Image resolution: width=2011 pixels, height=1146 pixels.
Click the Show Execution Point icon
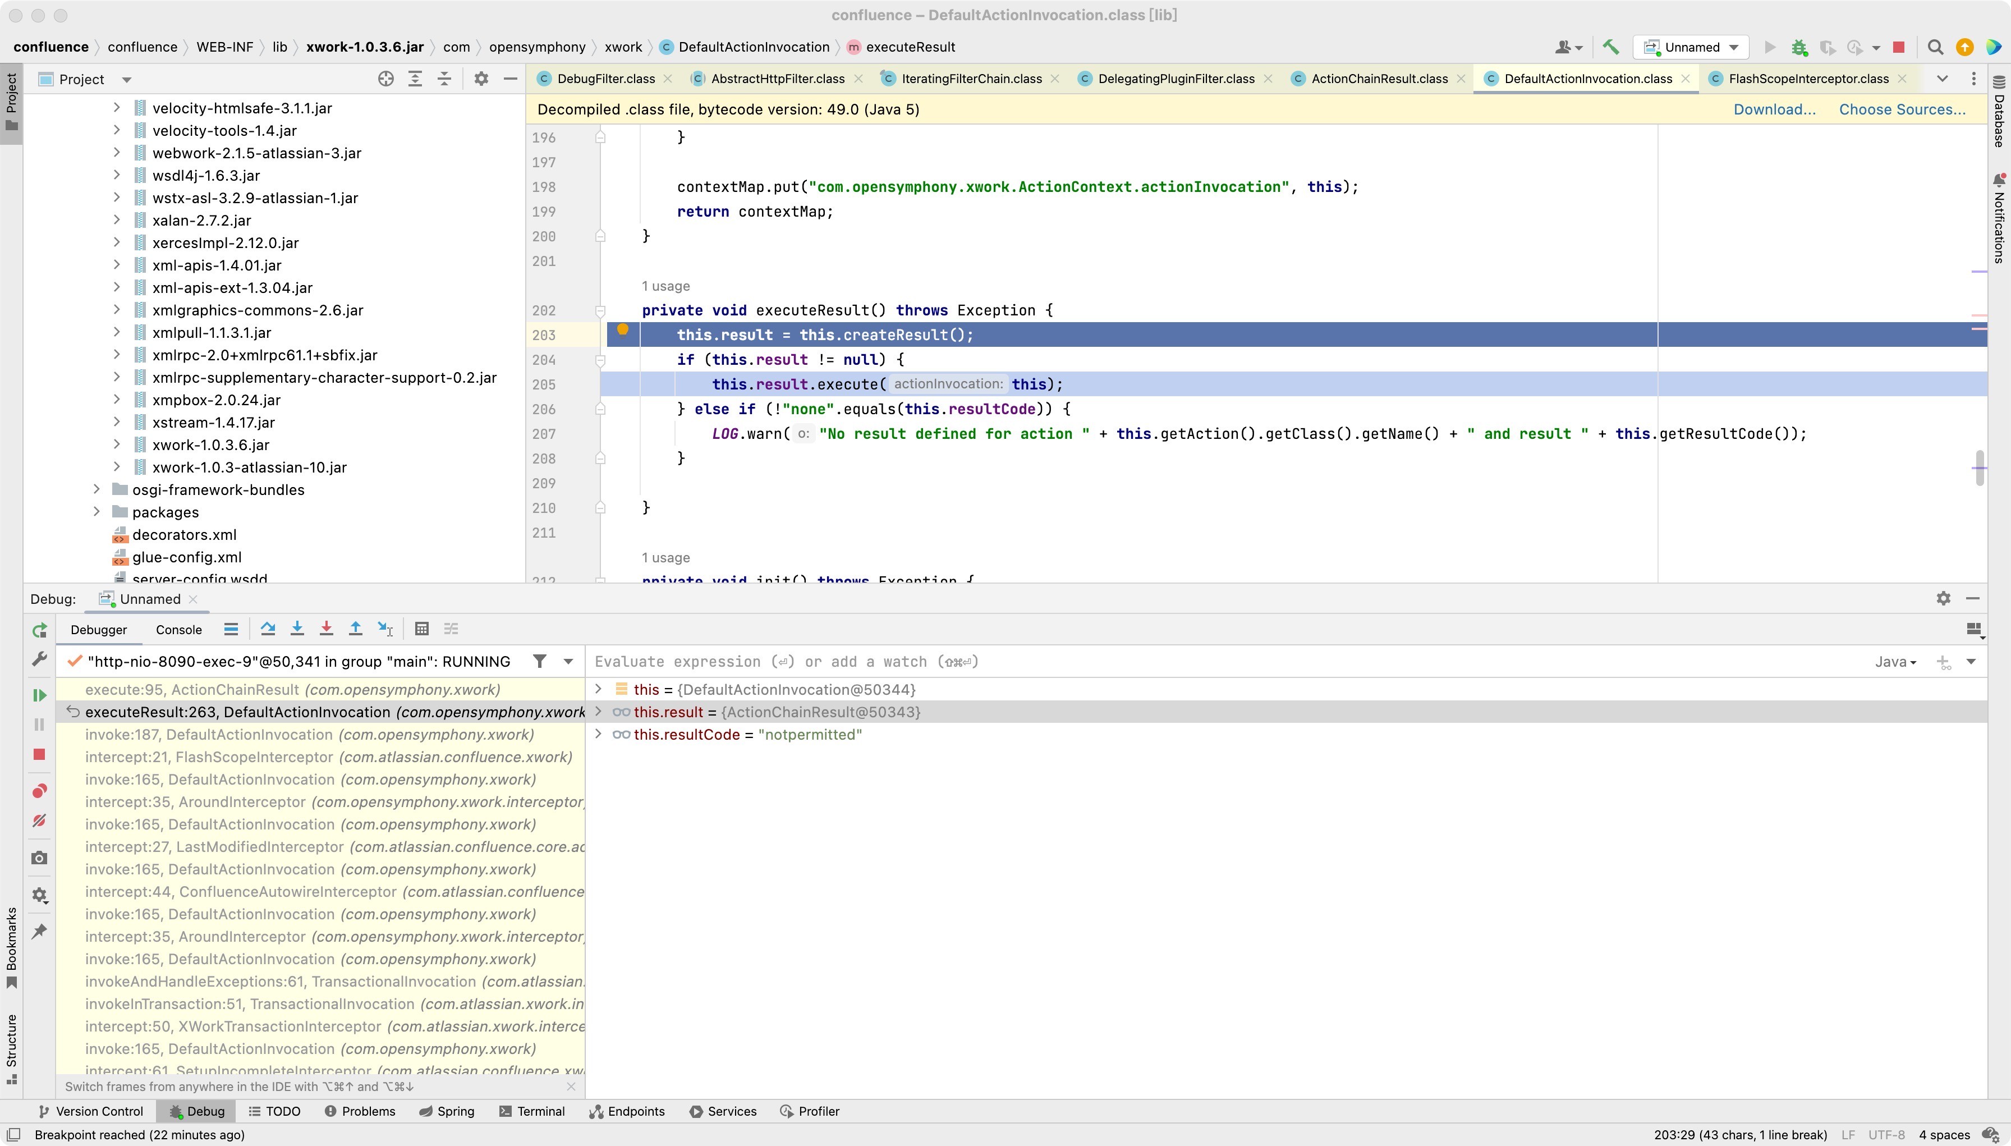(231, 629)
